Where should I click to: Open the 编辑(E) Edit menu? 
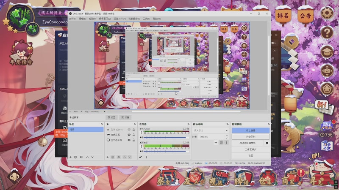pyautogui.click(x=82, y=19)
